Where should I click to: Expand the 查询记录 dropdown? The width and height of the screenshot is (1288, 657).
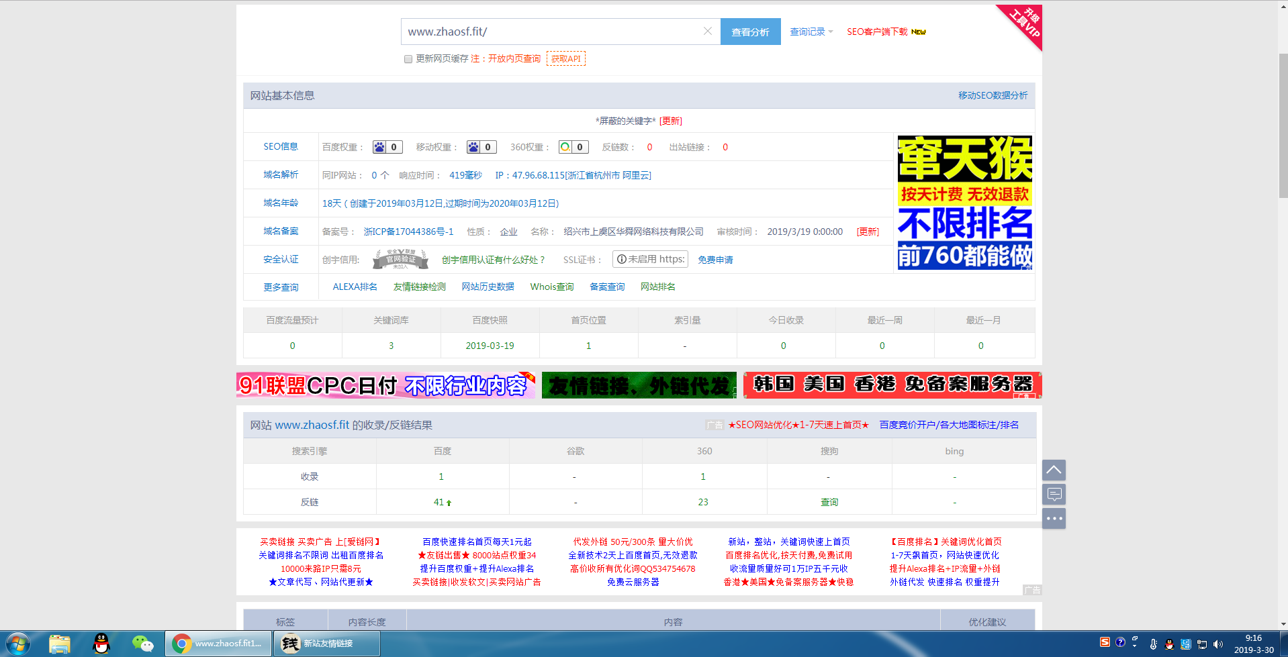[x=811, y=32]
